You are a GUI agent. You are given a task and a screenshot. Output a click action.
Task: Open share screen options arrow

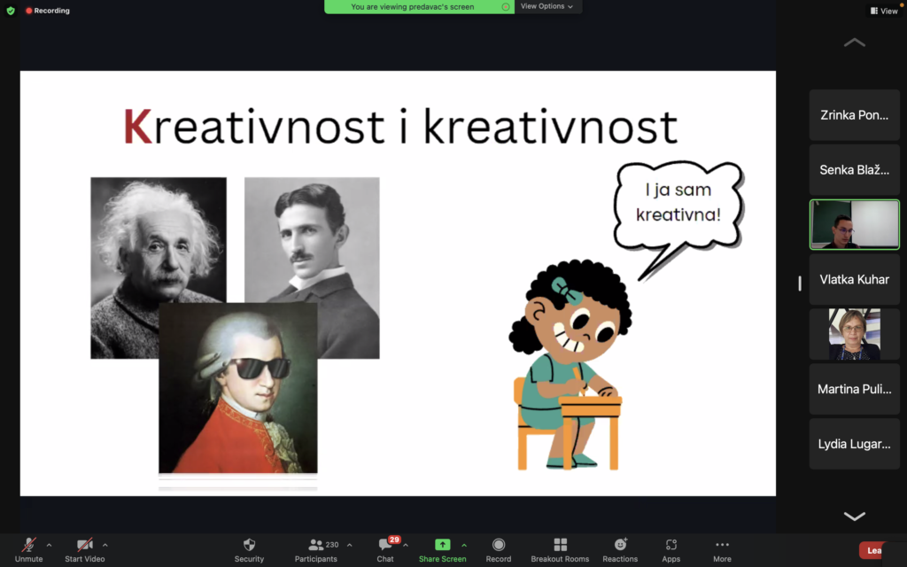pos(464,545)
